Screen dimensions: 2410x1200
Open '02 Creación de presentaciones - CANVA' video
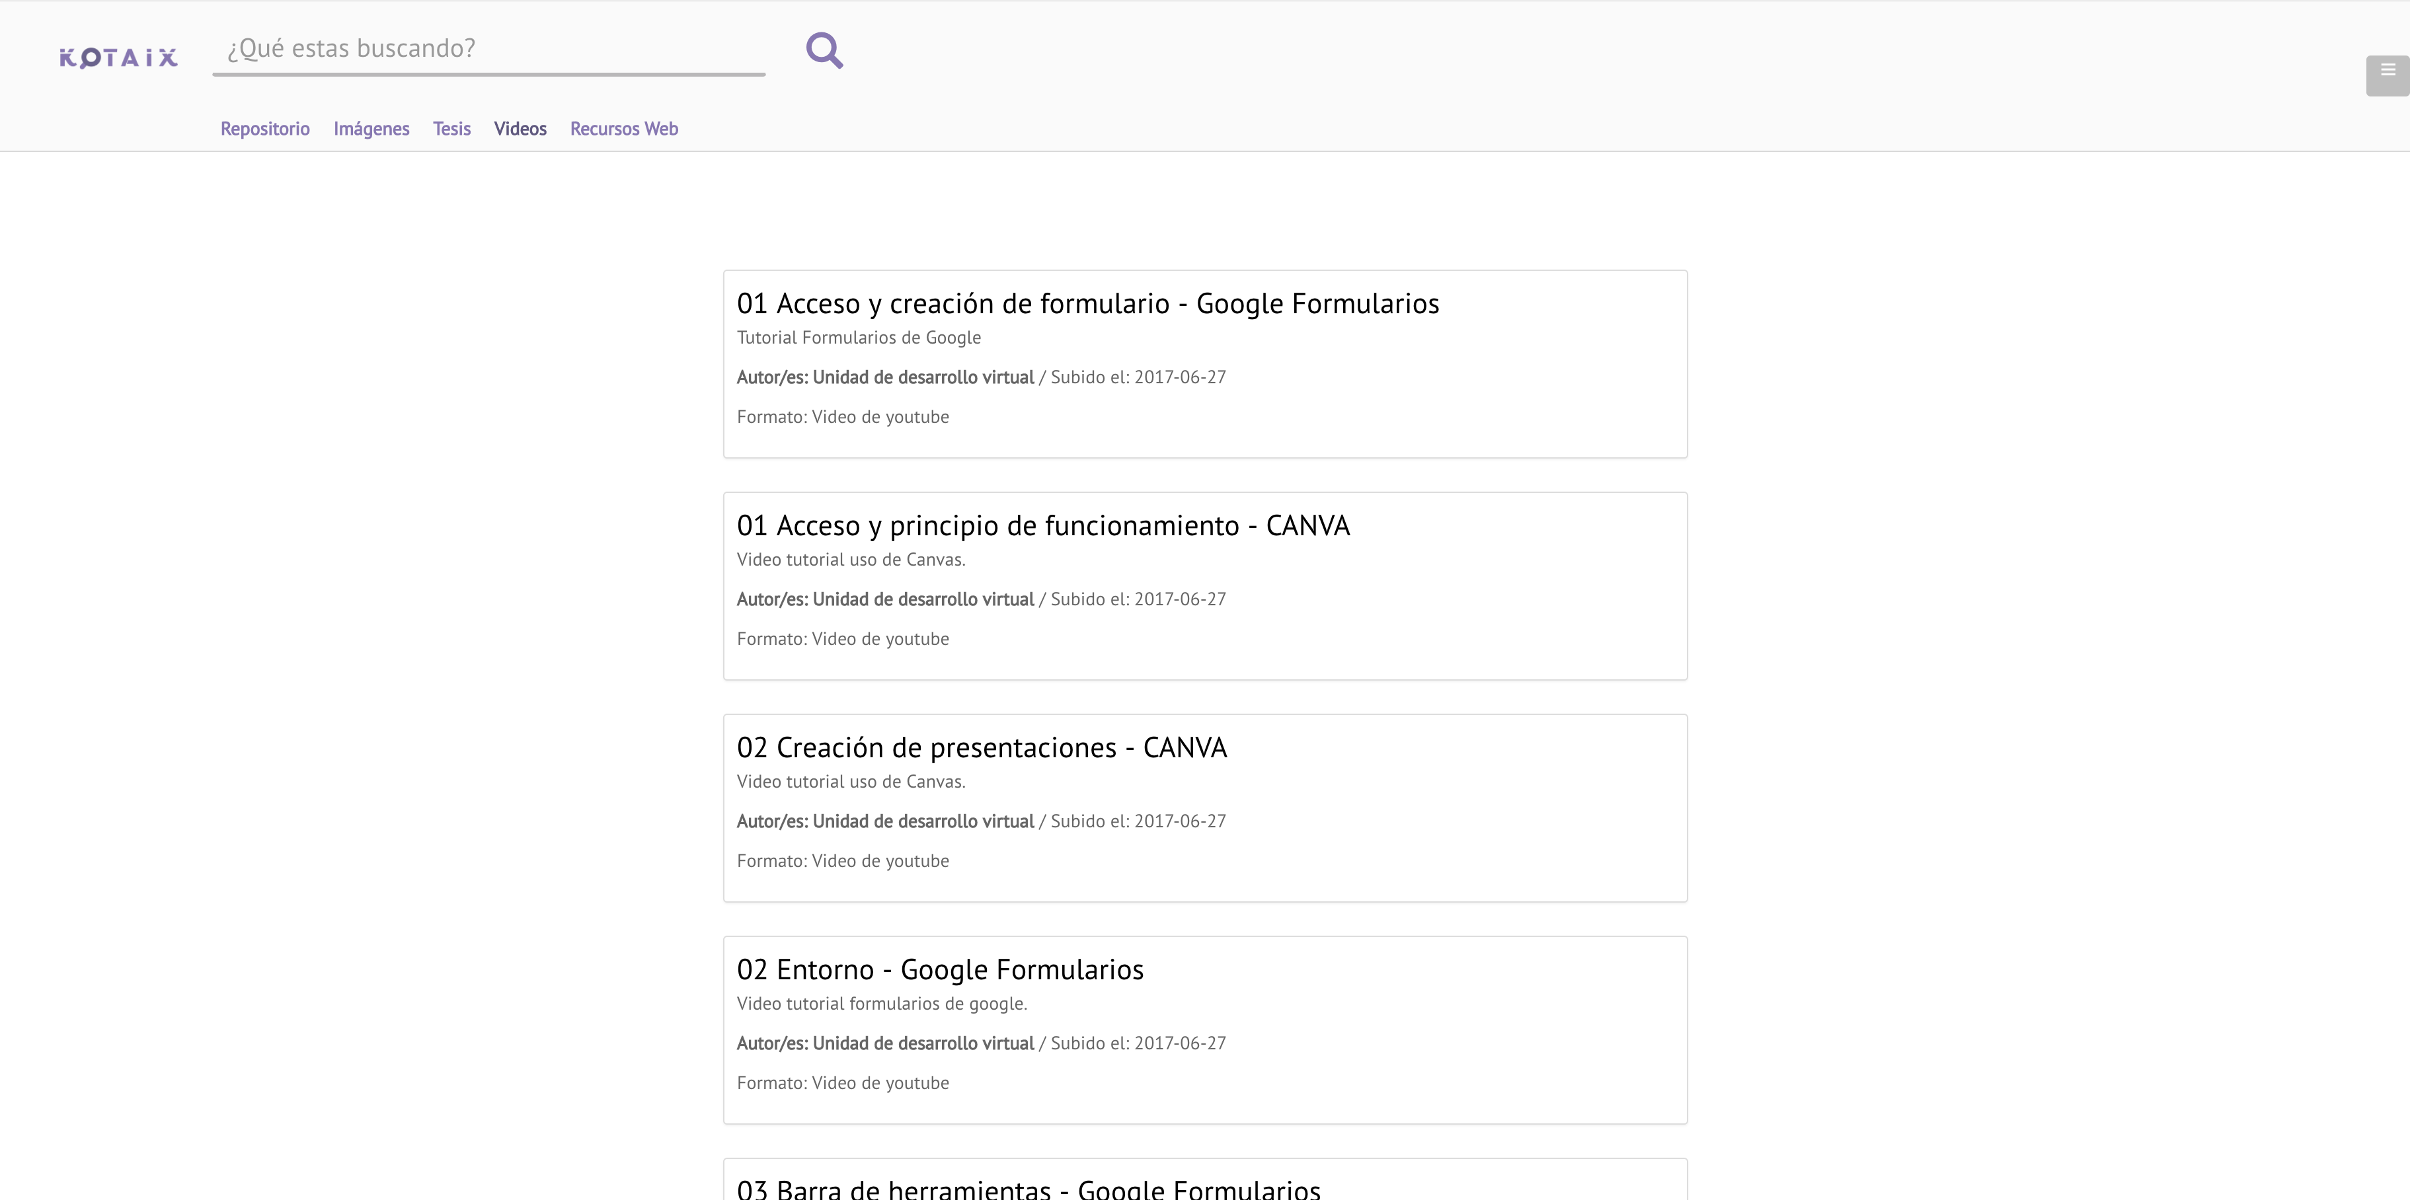[x=982, y=747]
